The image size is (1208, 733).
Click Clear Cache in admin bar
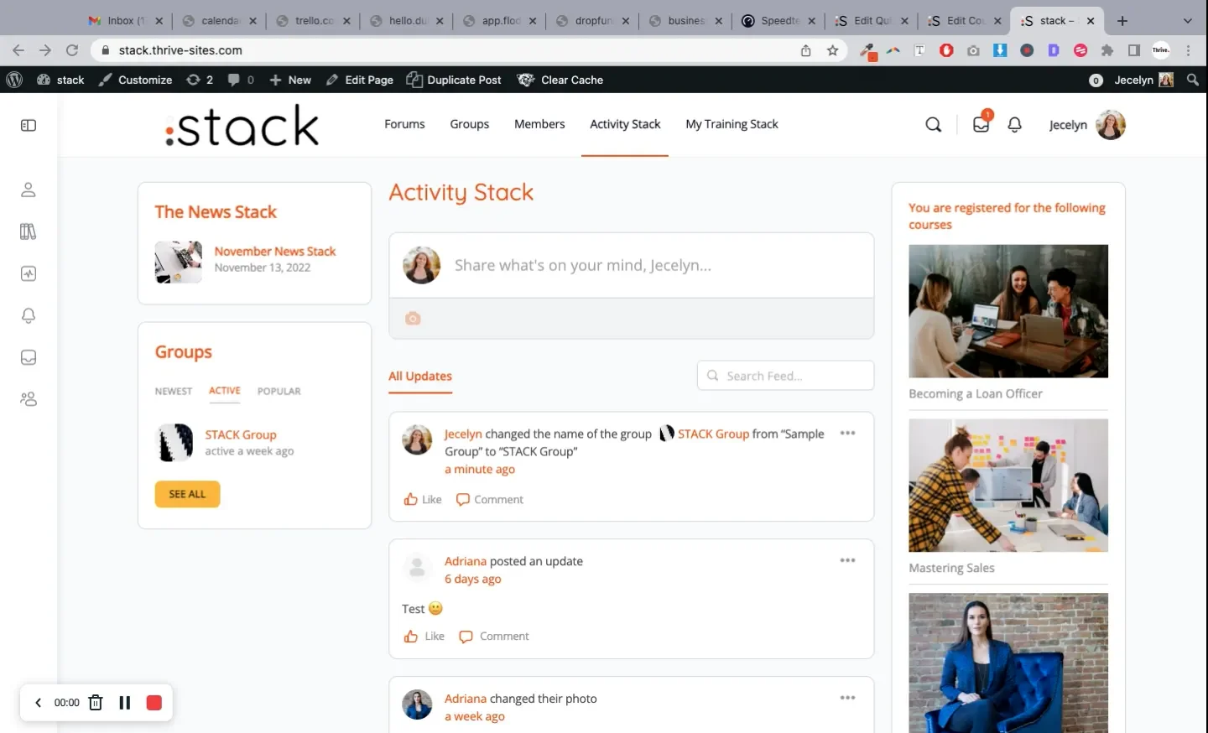pos(560,80)
